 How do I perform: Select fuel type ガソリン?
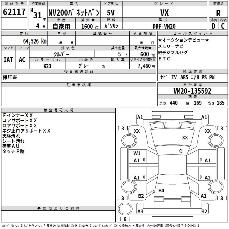click(x=111, y=26)
